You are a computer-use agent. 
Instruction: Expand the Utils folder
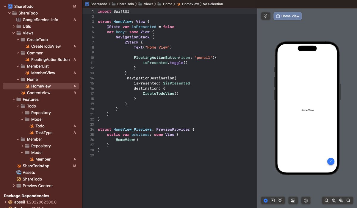coord(14,26)
